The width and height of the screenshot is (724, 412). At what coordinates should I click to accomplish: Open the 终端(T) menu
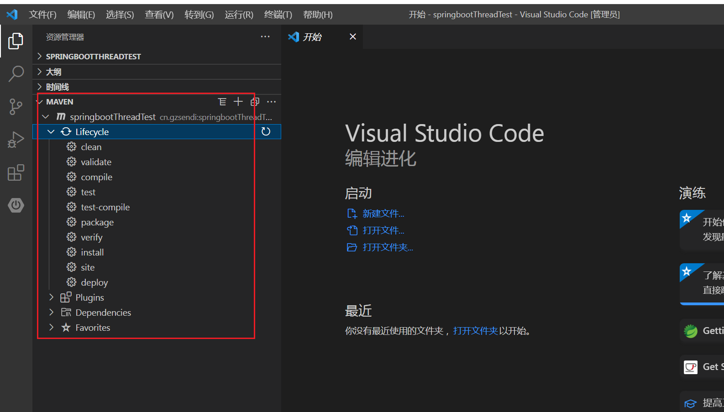click(278, 15)
